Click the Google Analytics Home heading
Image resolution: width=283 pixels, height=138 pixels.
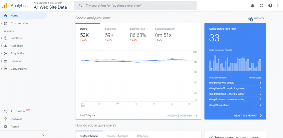93,18
